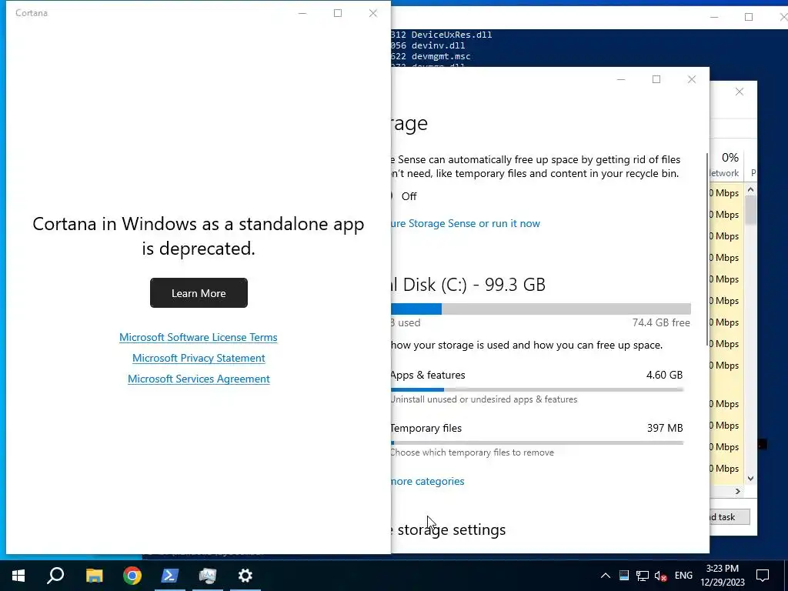
Task: Close the Task Manager window
Action: coord(740,92)
